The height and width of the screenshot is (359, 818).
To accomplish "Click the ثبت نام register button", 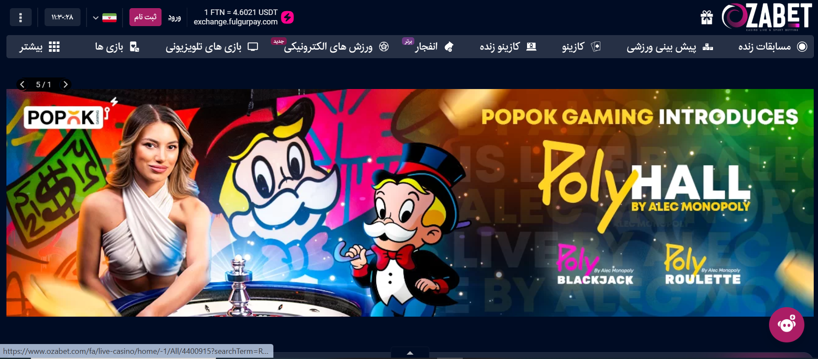I will 145,17.
